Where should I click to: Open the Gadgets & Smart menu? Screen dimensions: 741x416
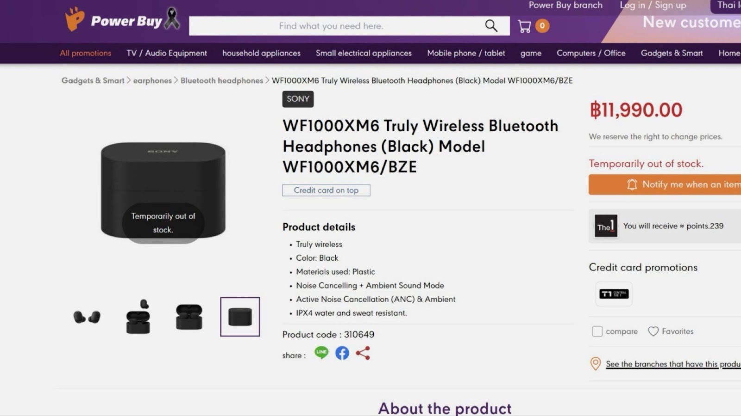pos(672,53)
